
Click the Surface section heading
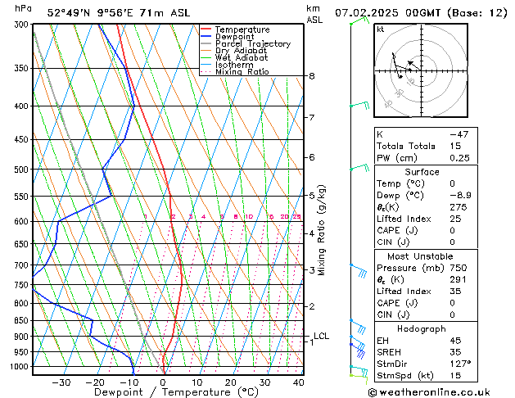422,172
